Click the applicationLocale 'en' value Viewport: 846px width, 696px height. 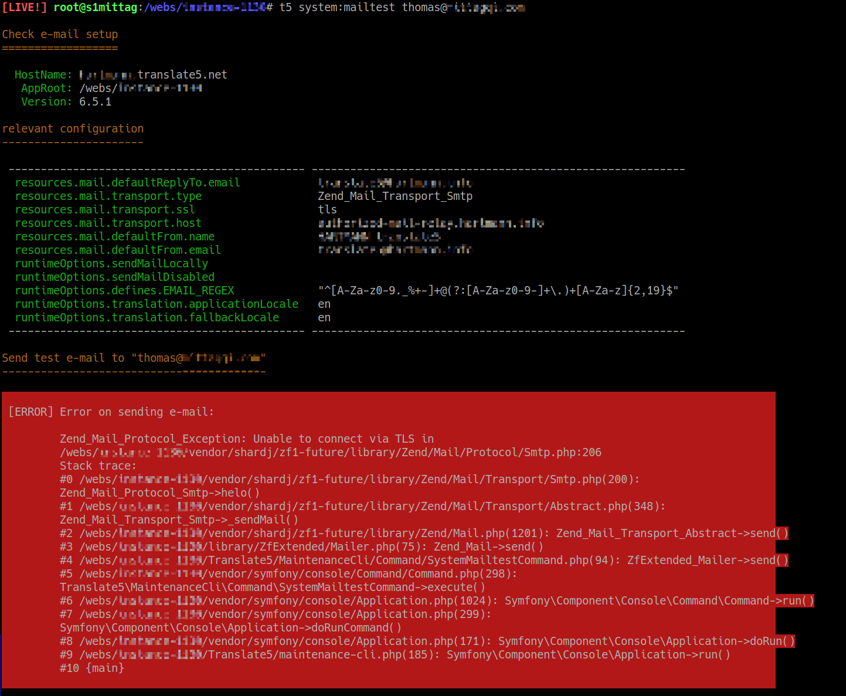324,304
